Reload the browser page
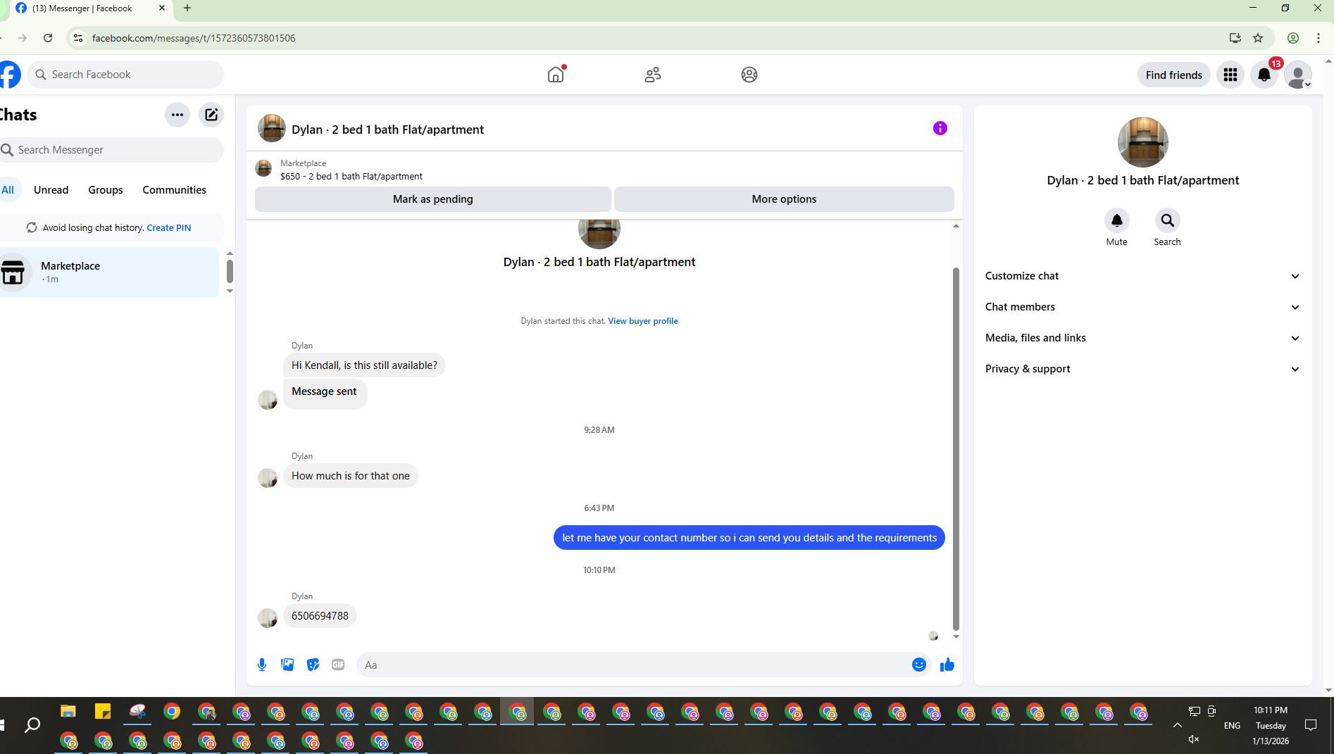 click(x=48, y=38)
